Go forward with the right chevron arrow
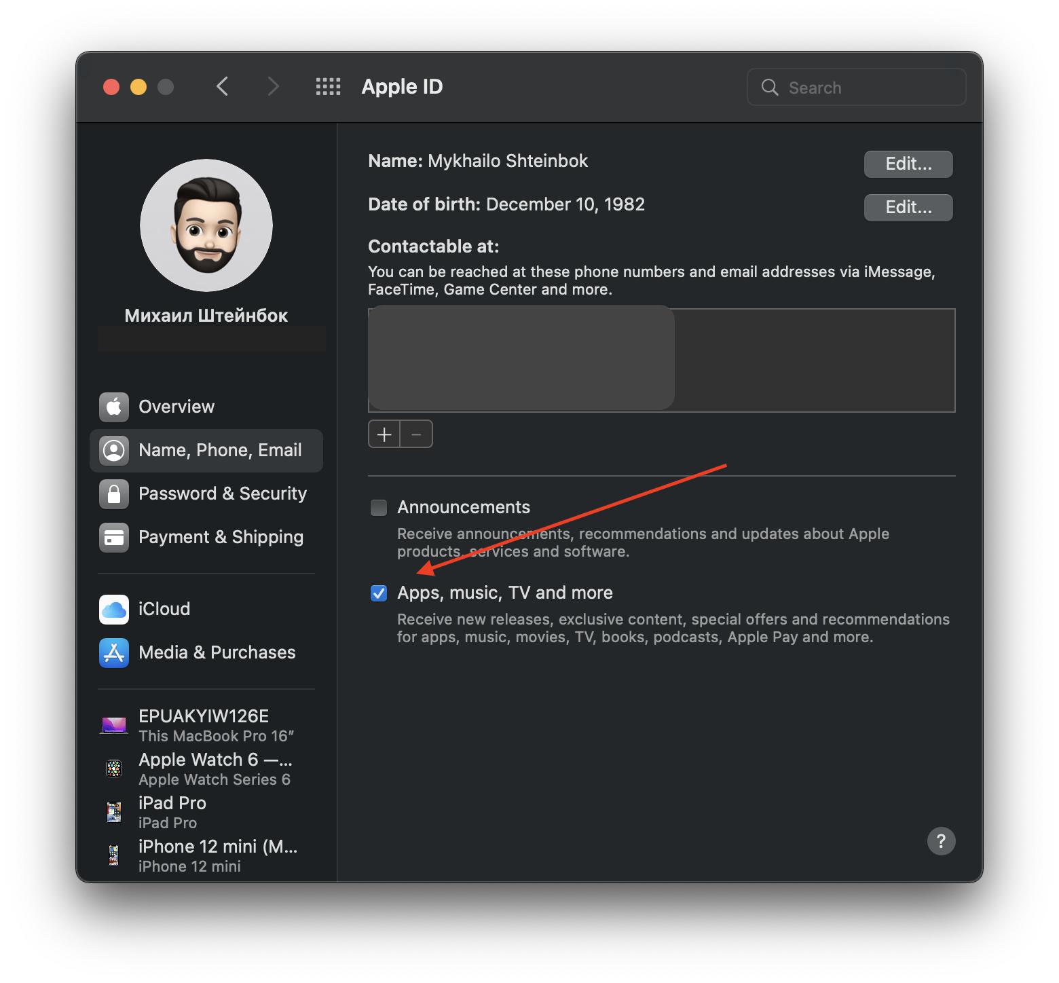Screen dimensions: 1059x983 click(273, 86)
